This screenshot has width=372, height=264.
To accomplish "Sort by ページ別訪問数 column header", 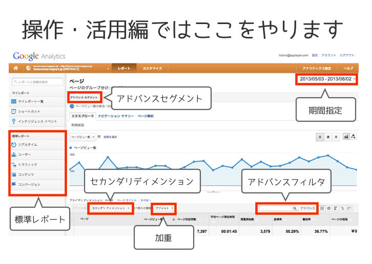I will (187, 219).
